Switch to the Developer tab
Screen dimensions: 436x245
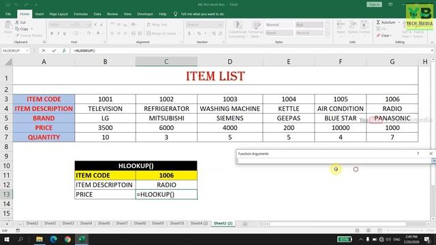[x=145, y=14]
